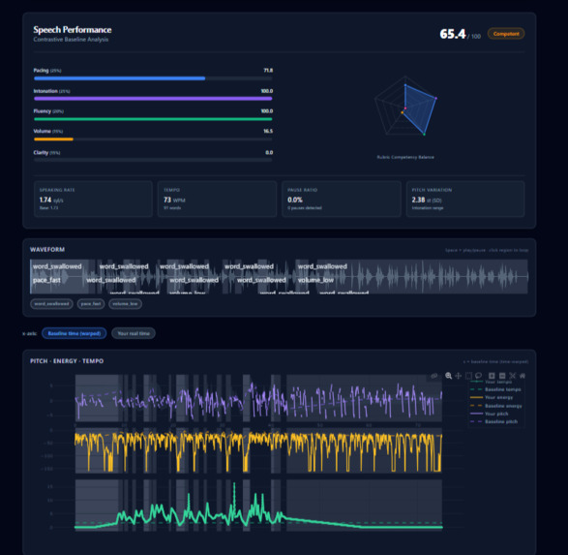Select the Zoom magnifier tool in chart toolbar
This screenshot has height=555, width=568.
point(448,376)
